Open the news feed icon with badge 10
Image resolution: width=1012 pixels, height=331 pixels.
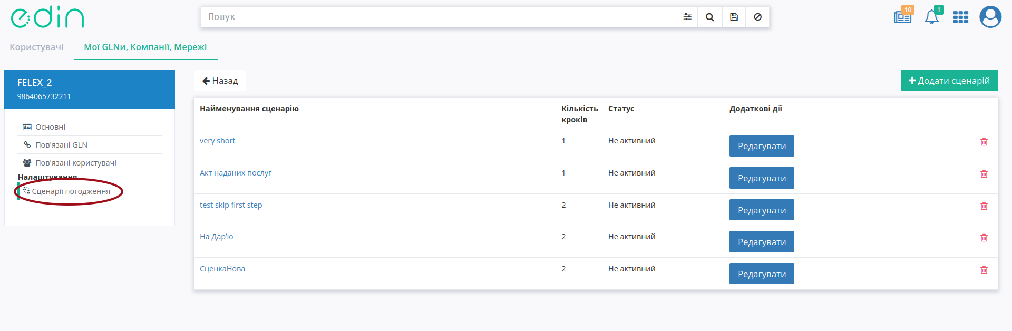pyautogui.click(x=903, y=17)
